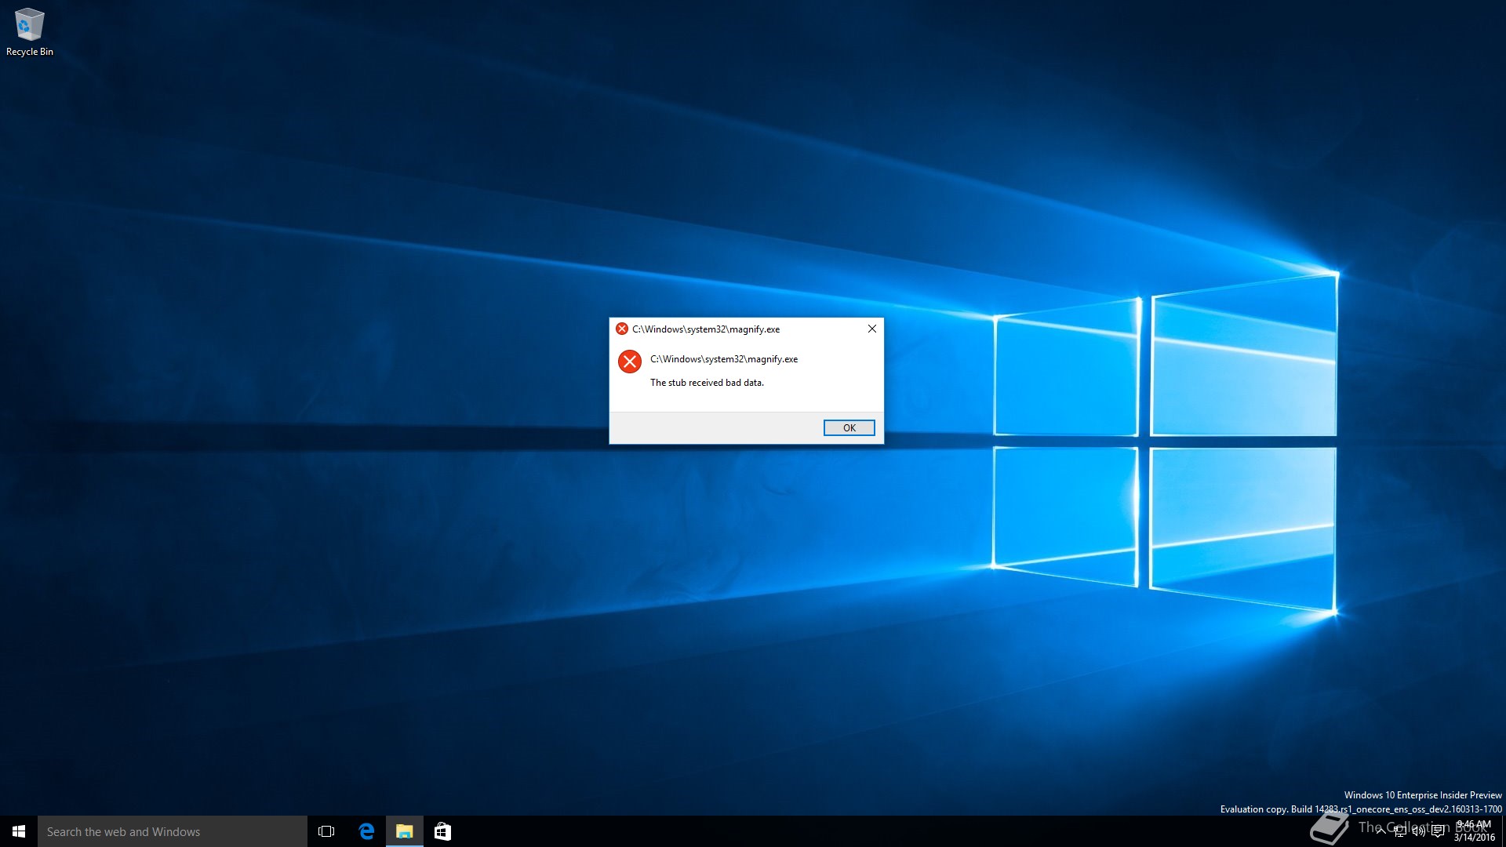Image resolution: width=1506 pixels, height=847 pixels.
Task: Click the 'Search the web and Windows' box
Action: tap(173, 831)
